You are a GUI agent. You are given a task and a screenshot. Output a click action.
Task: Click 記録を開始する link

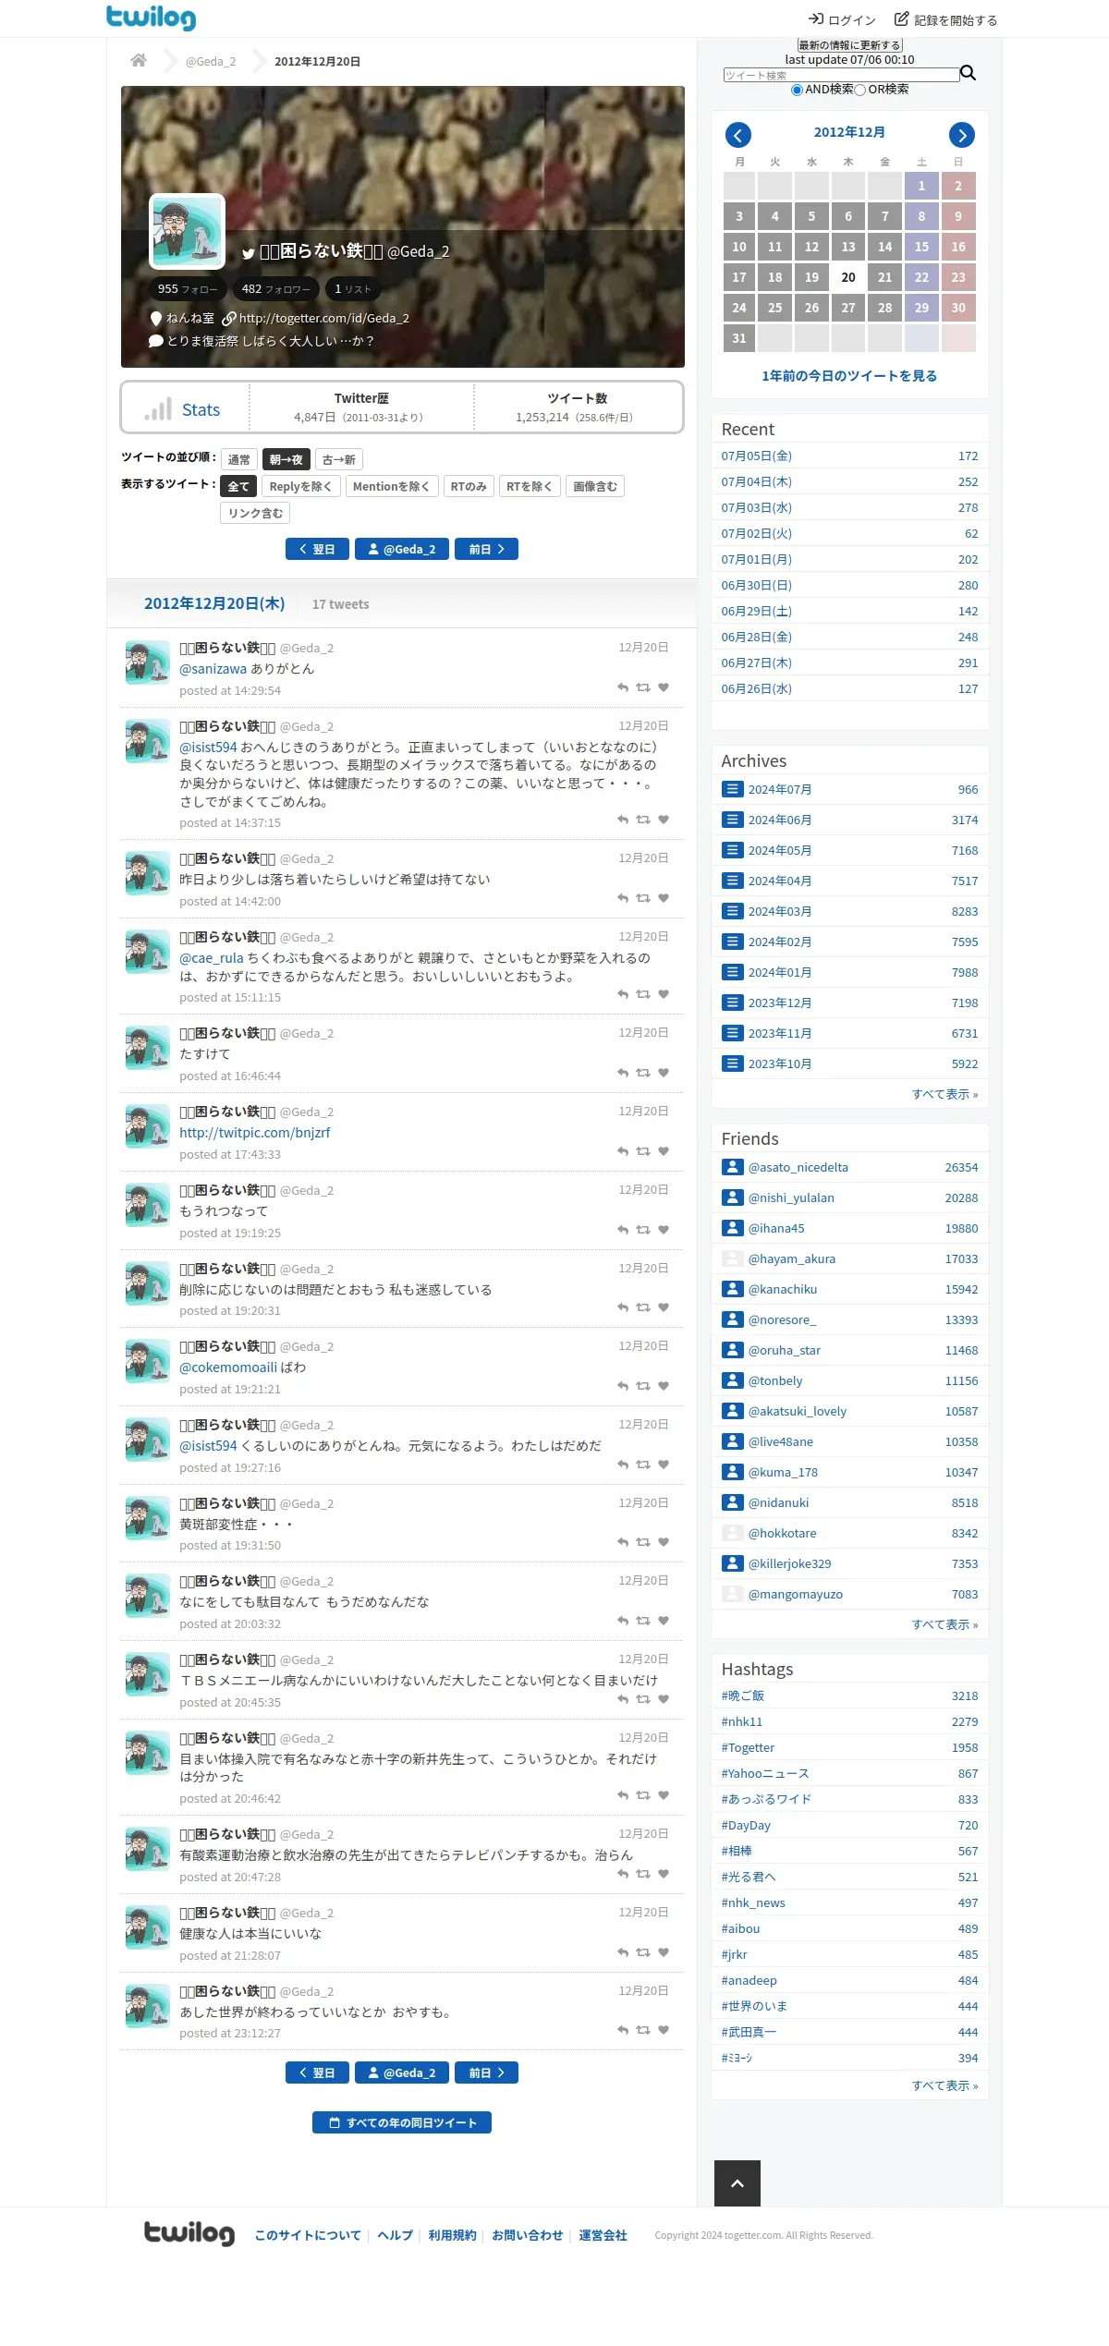pyautogui.click(x=946, y=19)
